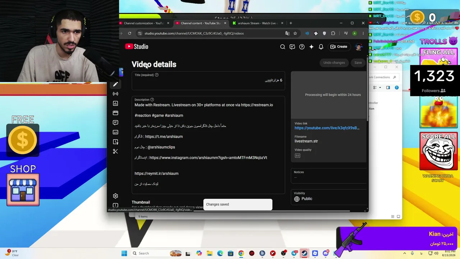This screenshot has width=460, height=259.
Task: Click the Thumbnail section heading
Action: pyautogui.click(x=141, y=203)
